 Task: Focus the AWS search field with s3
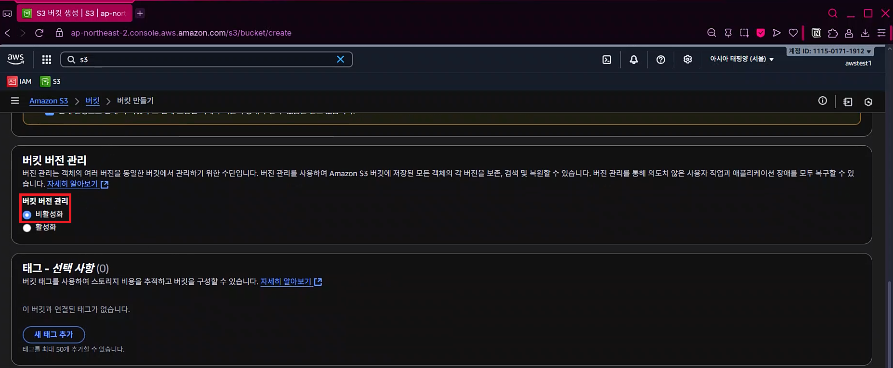coord(206,59)
